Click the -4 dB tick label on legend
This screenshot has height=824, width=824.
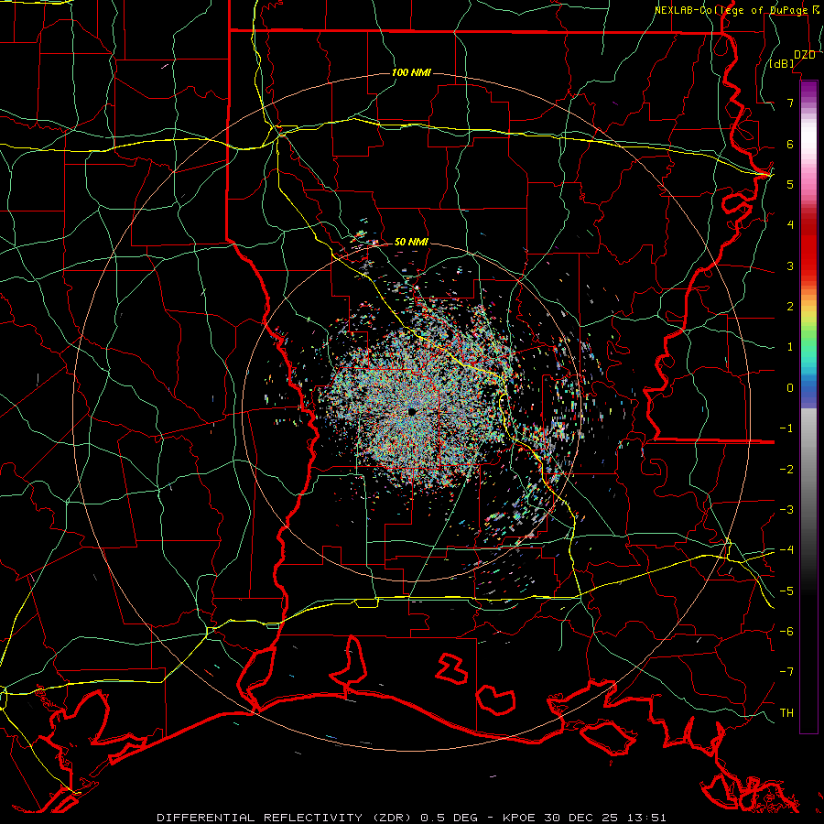coord(786,550)
